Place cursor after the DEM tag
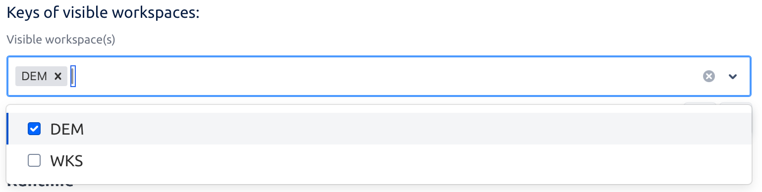The height and width of the screenshot is (192, 762). (x=73, y=76)
